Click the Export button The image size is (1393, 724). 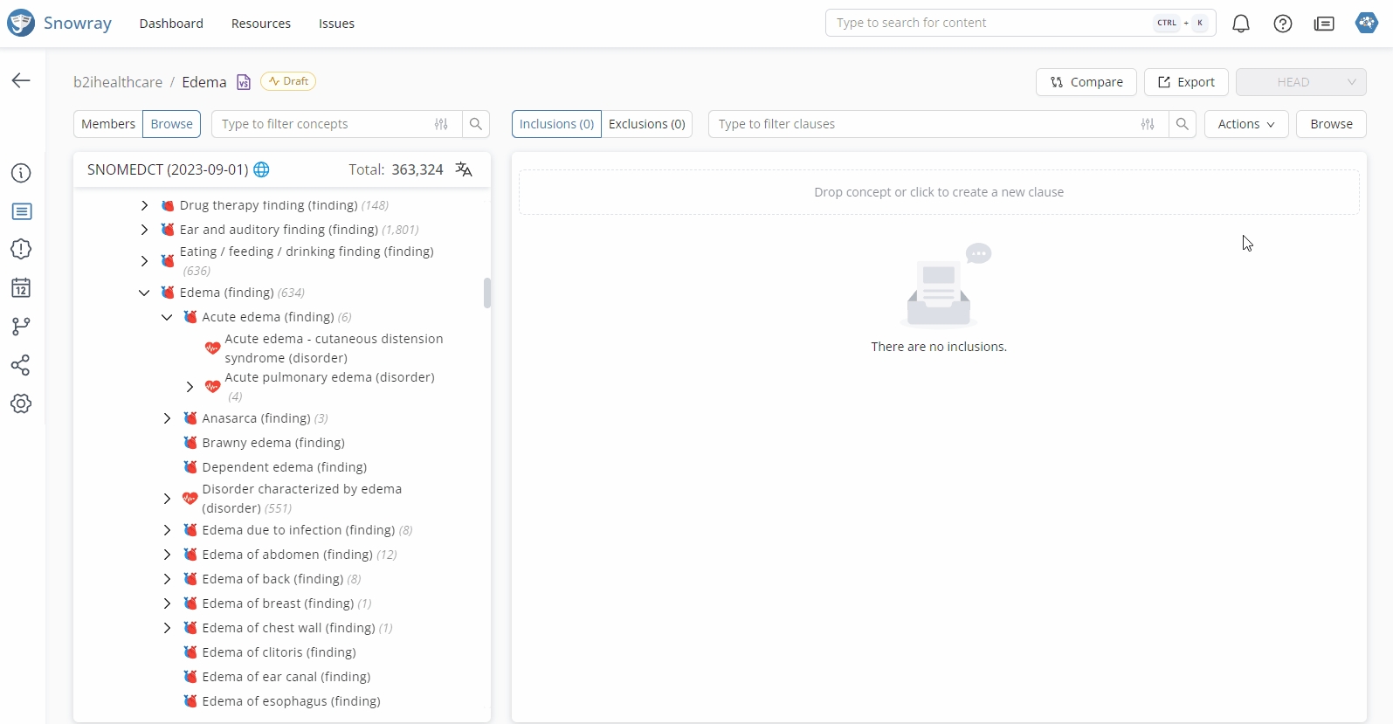(x=1185, y=82)
